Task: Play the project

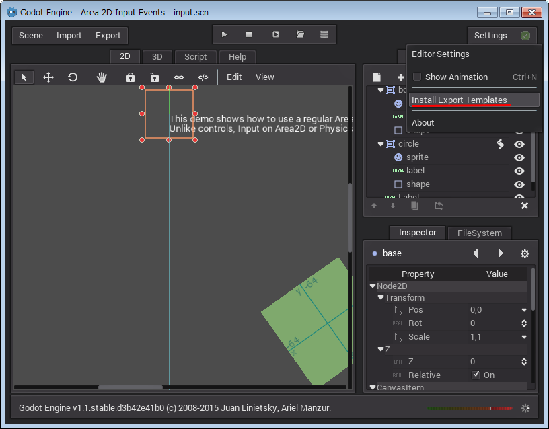Action: 225,34
